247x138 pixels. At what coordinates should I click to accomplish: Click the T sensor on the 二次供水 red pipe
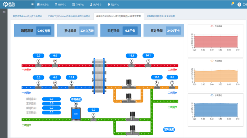[131, 63]
